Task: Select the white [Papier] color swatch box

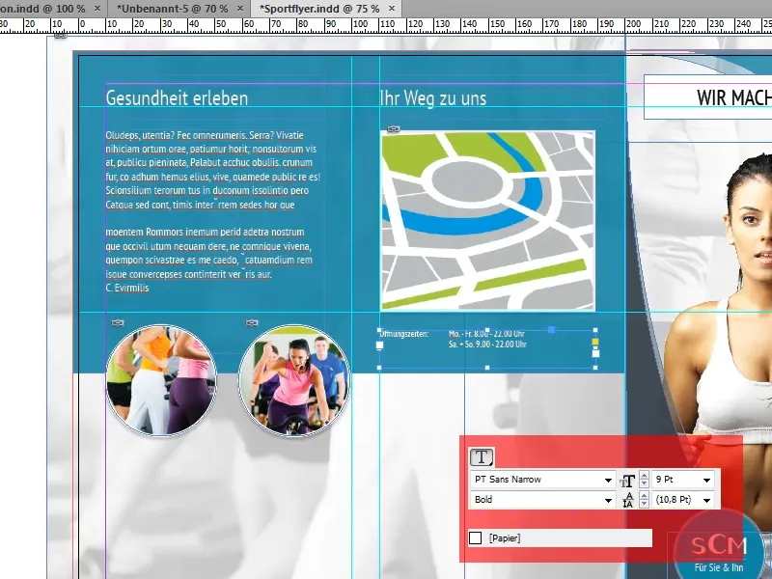Action: coord(475,538)
